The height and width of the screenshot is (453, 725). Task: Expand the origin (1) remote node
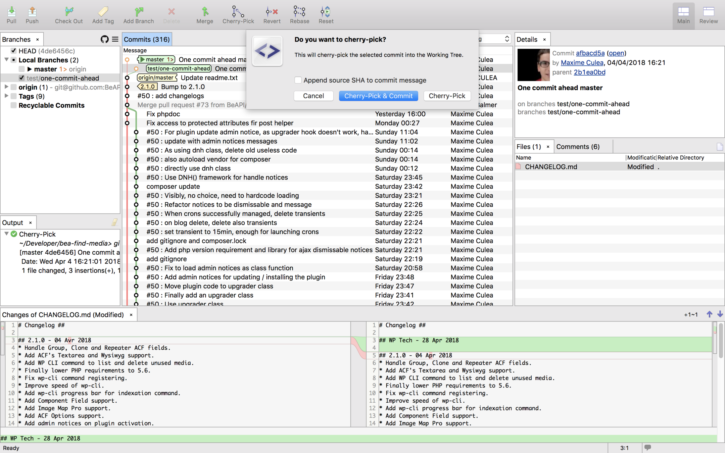click(x=6, y=87)
